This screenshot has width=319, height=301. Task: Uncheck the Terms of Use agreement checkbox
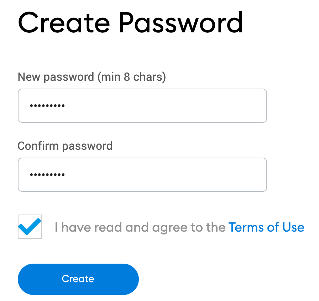[x=30, y=227]
